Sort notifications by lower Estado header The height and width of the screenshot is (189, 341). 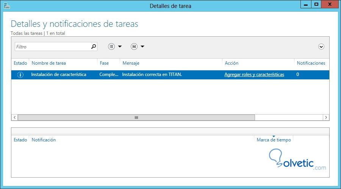coord(20,140)
